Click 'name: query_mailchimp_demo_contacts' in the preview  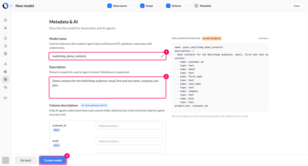coord(198,47)
